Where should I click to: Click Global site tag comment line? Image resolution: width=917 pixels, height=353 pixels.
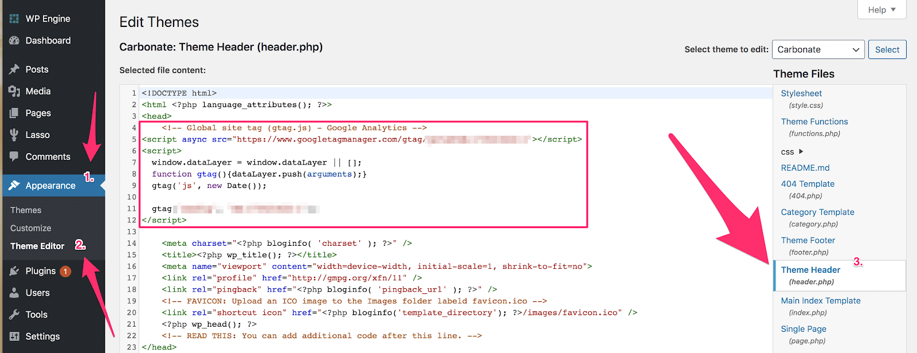294,128
